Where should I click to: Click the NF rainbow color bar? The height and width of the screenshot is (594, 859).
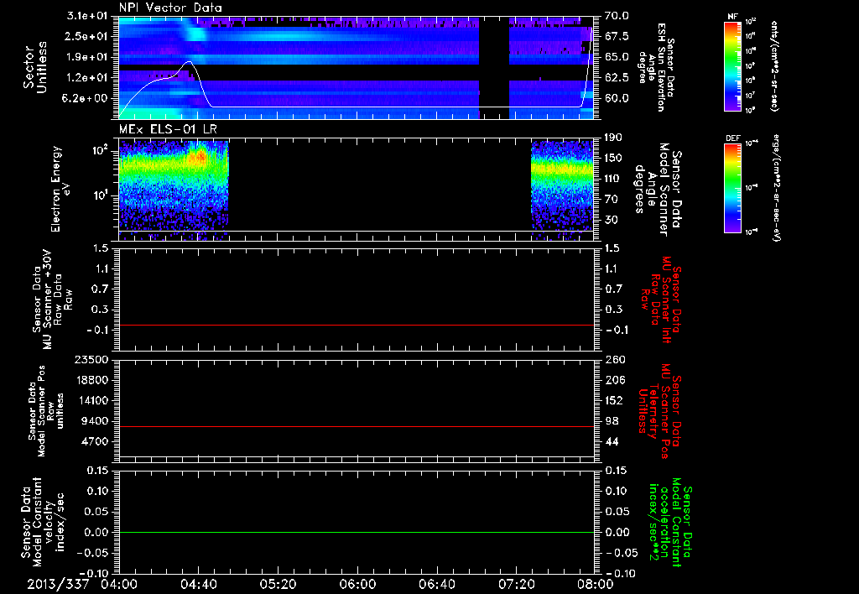click(x=732, y=66)
